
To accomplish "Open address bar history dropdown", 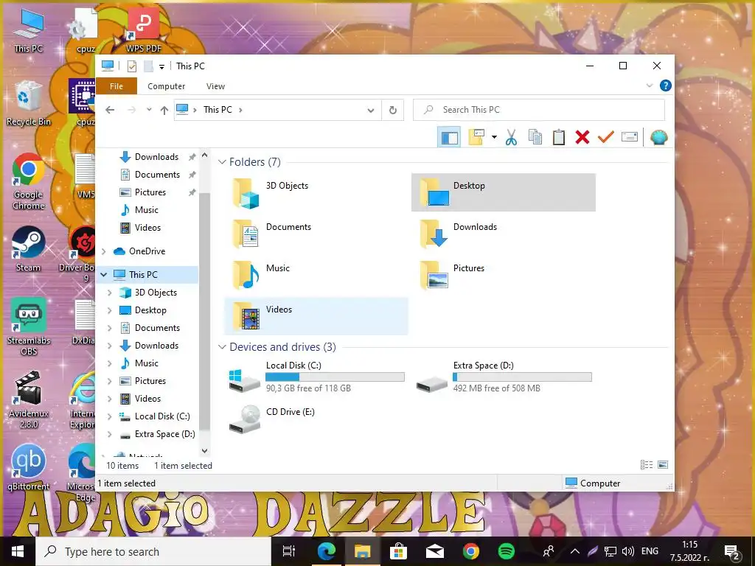I will pos(371,110).
